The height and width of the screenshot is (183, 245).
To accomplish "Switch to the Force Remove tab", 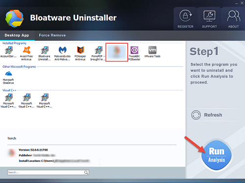I will pyautogui.click(x=52, y=35).
